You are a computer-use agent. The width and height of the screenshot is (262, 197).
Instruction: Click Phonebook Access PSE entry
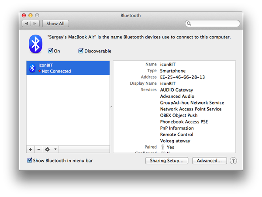click(184, 122)
